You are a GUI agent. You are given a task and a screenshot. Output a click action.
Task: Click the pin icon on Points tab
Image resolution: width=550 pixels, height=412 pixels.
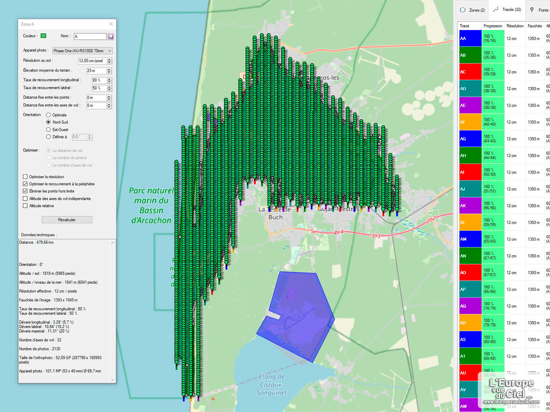tap(532, 10)
